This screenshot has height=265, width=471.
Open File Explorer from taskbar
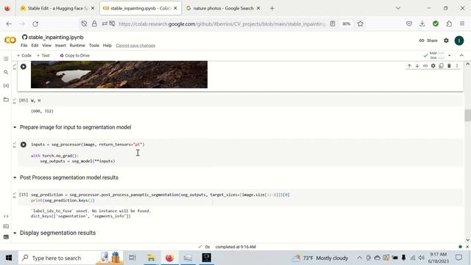151,258
